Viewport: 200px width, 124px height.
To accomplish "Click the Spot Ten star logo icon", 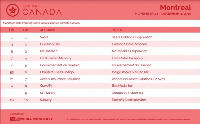I will pos(13,10).
